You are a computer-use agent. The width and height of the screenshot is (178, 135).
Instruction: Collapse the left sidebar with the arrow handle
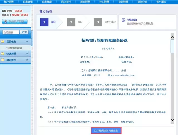[x=32, y=38]
